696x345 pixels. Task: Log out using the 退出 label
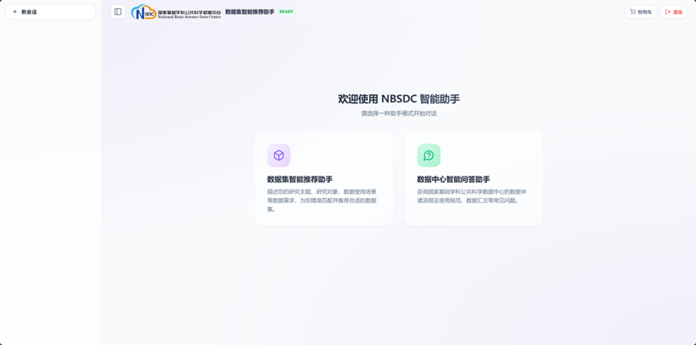(x=677, y=12)
